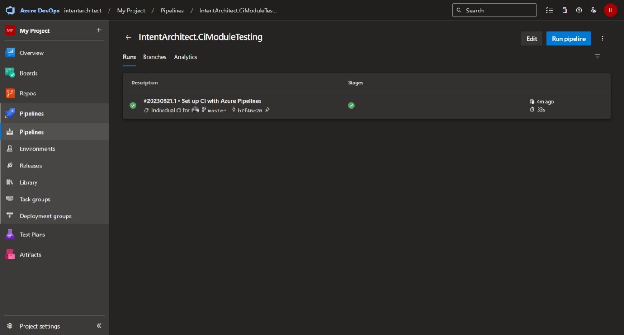Screen dimensions: 624x335
Task: Open run #20230821.1 Set up CI title
Action: (x=202, y=101)
